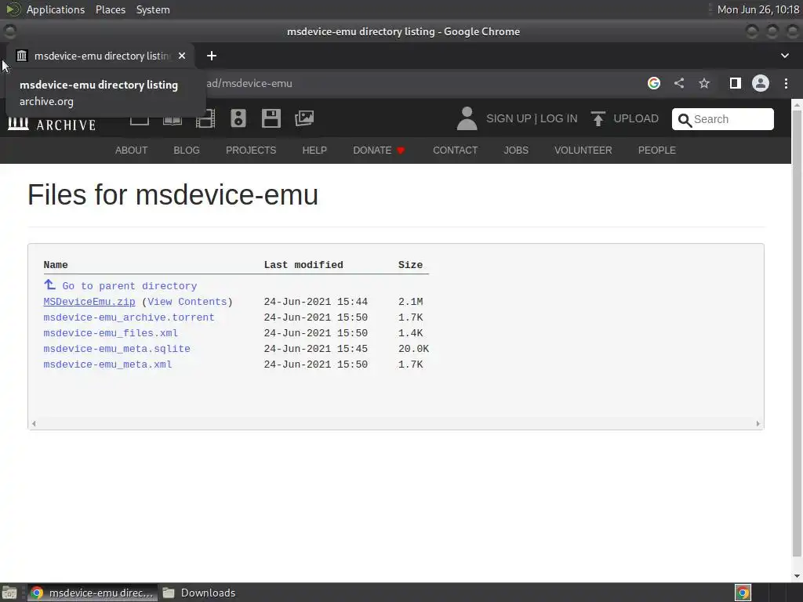
Task: Click the Size column header
Action: click(x=411, y=265)
